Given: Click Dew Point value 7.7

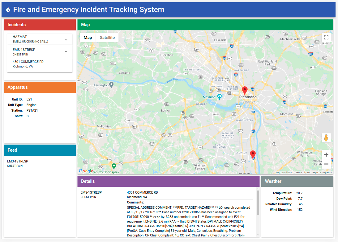Looking at the screenshot, I should click(x=300, y=199).
